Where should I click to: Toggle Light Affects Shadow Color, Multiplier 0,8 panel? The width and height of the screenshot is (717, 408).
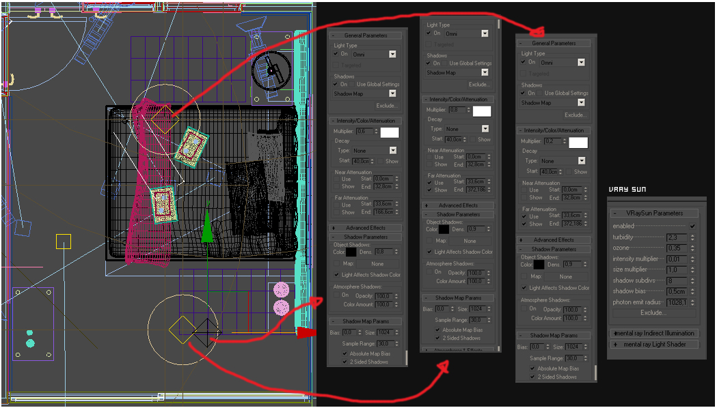429,252
